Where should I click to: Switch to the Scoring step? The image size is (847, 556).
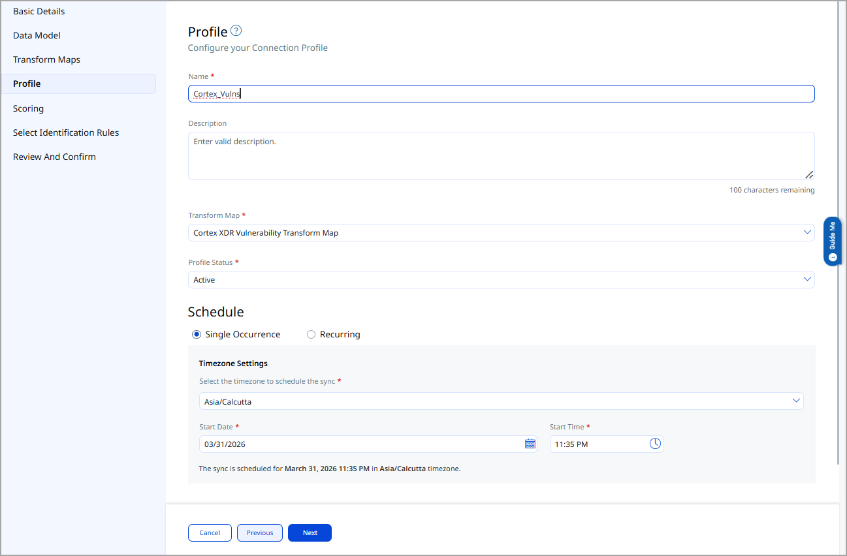tap(28, 108)
